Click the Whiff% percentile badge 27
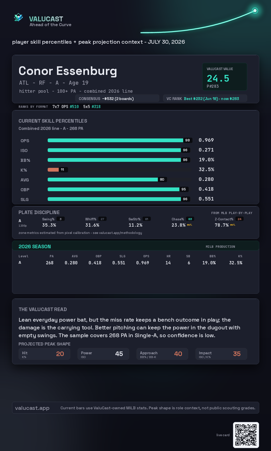The height and width of the screenshot is (451, 271). 102,219
